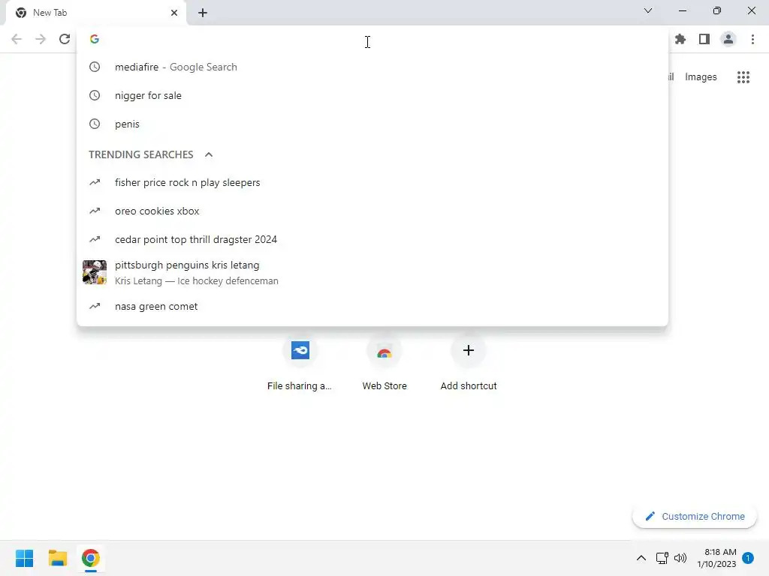Reload the page with the refresh icon

(65, 39)
